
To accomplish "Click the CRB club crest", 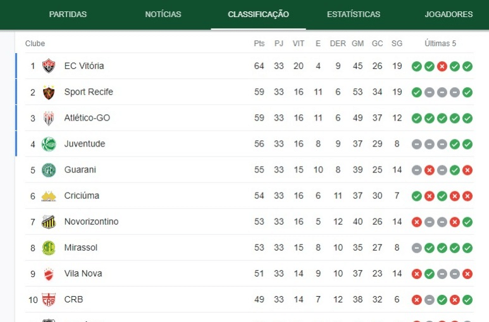I will (x=49, y=299).
